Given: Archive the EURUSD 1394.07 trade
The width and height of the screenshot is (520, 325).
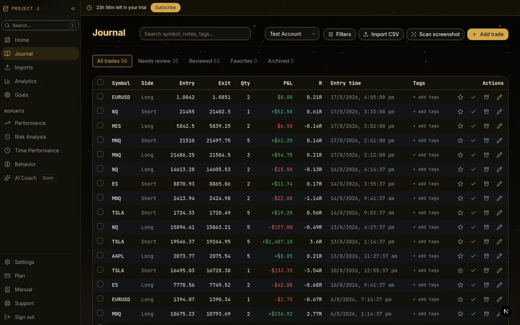Looking at the screenshot, I should pyautogui.click(x=486, y=300).
